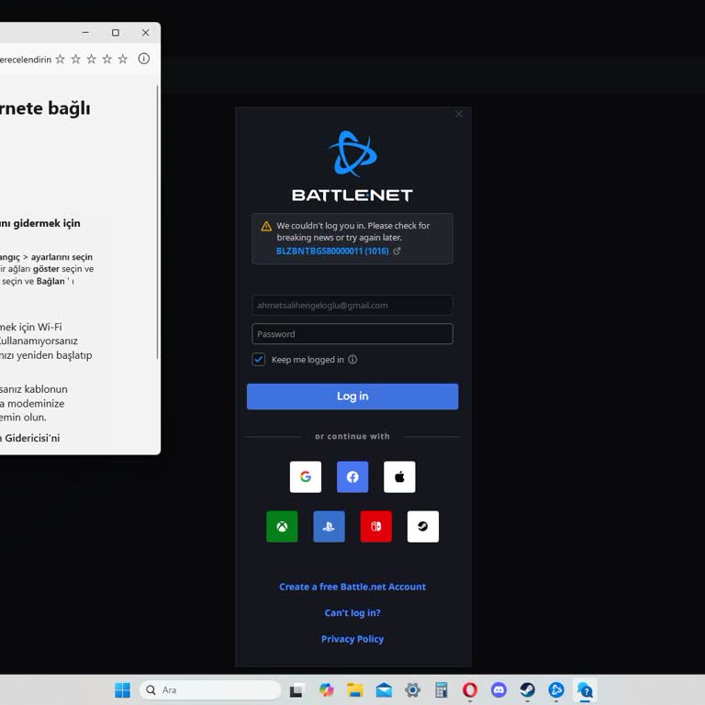Image resolution: width=705 pixels, height=705 pixels.
Task: Open the external link icon next to error code
Action: (397, 251)
